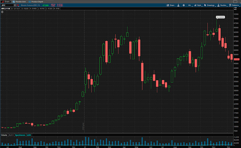
Task: Click the 70000 price axis label
Action: click(x=236, y=18)
